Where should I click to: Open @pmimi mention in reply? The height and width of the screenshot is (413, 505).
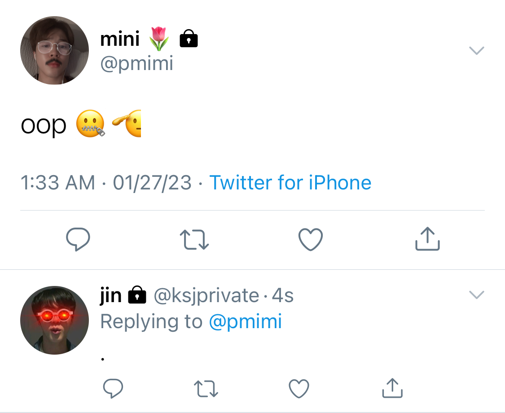pos(246,321)
